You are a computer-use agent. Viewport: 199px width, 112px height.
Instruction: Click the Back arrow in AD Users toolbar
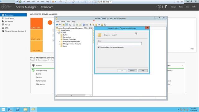[57, 25]
